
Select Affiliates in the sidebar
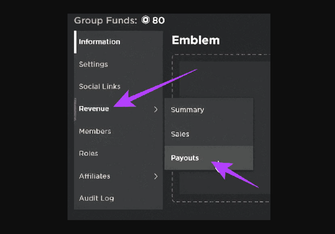pos(95,176)
